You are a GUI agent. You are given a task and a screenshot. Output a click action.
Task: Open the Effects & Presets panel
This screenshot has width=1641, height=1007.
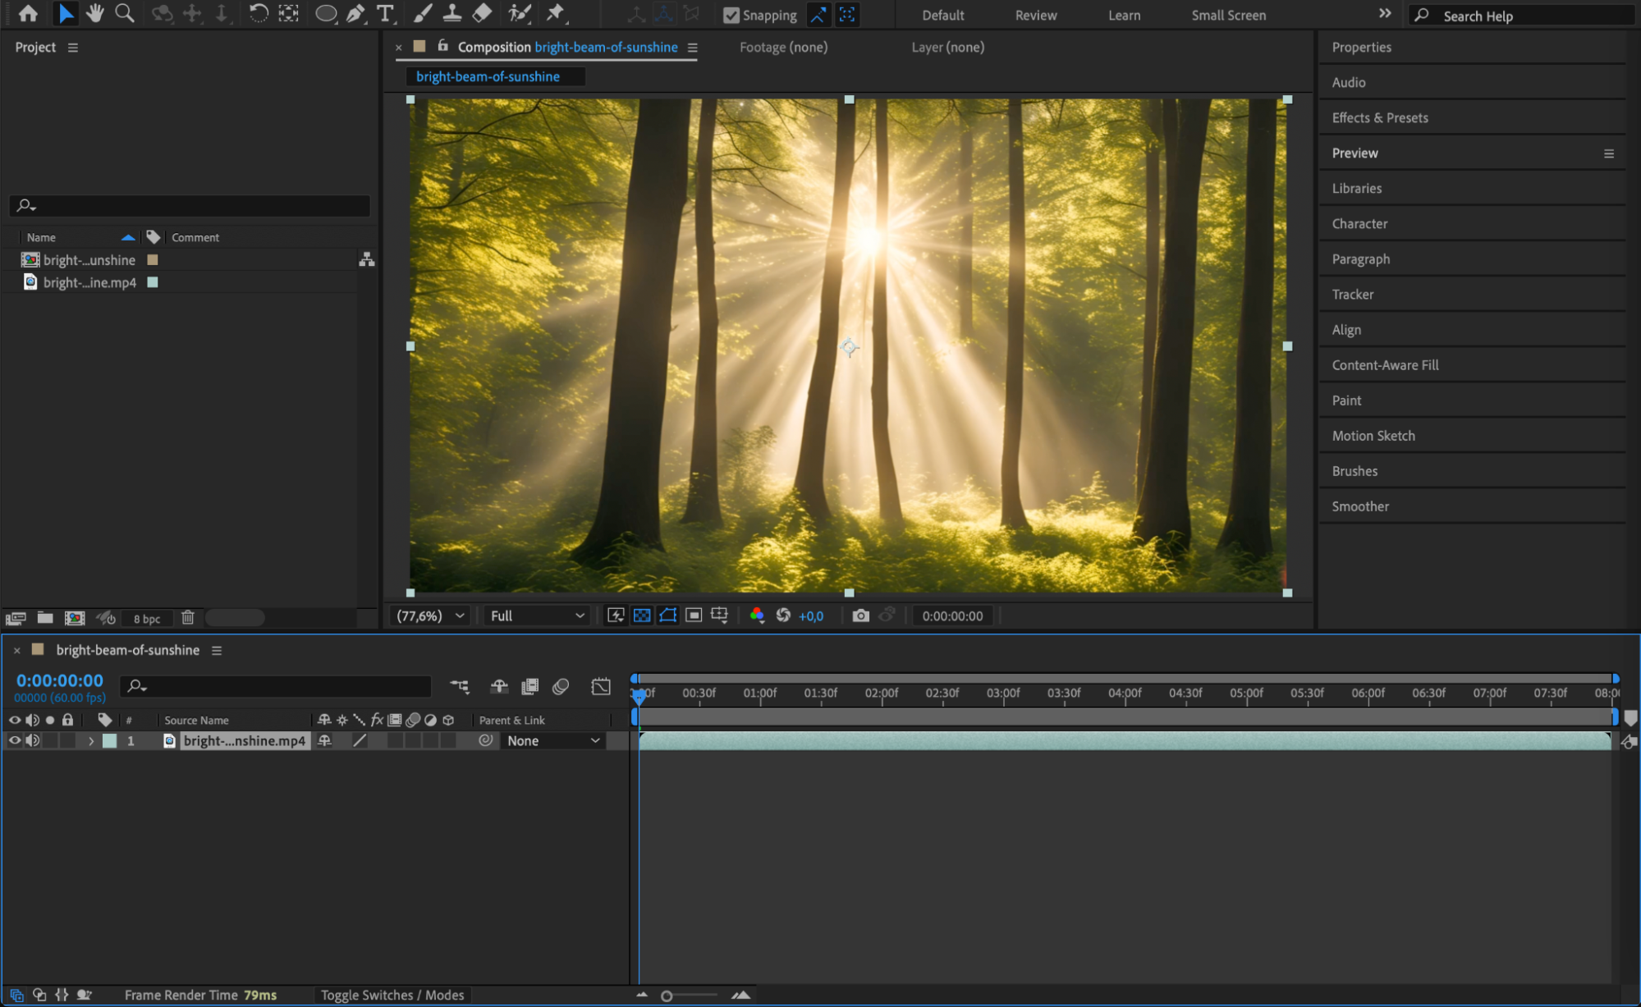[1379, 117]
